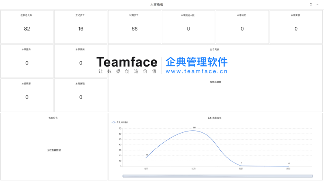The image size is (324, 181).
Task: Open the 本月离职 card label
Action: tap(80, 84)
